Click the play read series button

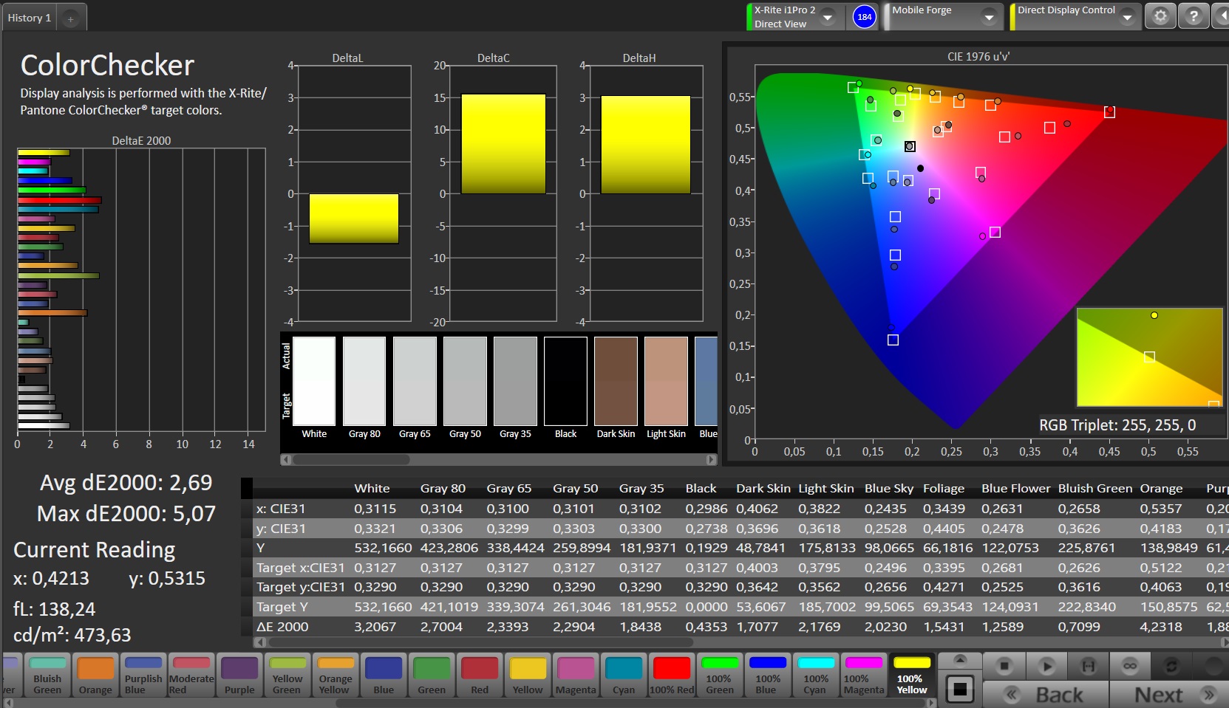[x=1046, y=666]
